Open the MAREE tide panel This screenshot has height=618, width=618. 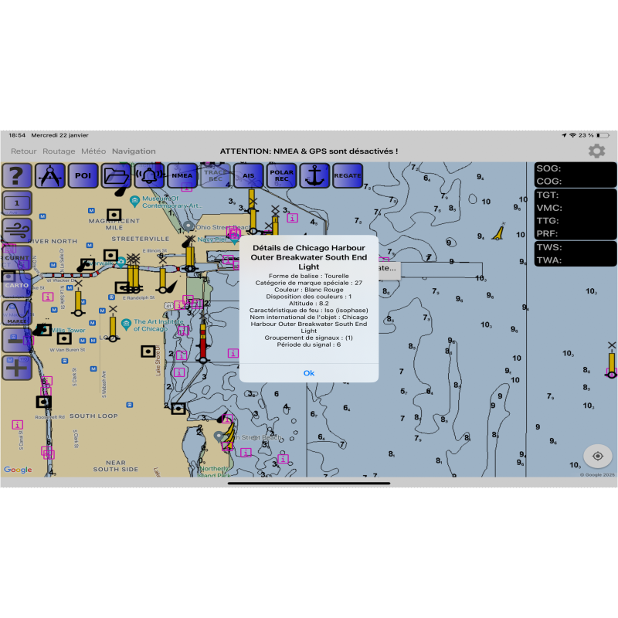[17, 312]
